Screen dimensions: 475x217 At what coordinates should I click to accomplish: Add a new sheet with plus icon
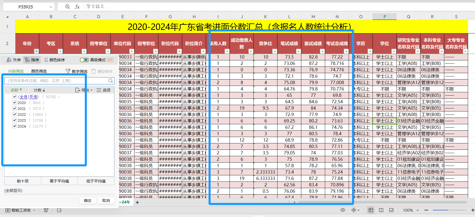tap(137, 202)
